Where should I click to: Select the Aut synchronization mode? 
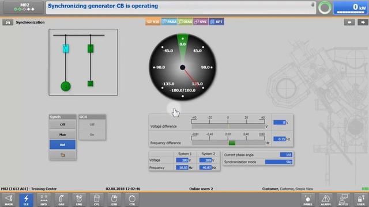[x=63, y=145]
